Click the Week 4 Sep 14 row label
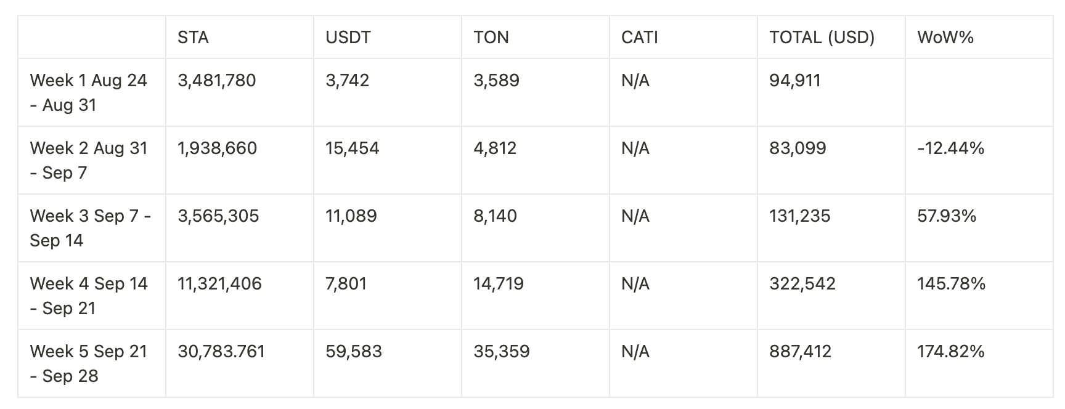The image size is (1065, 409). (x=89, y=296)
